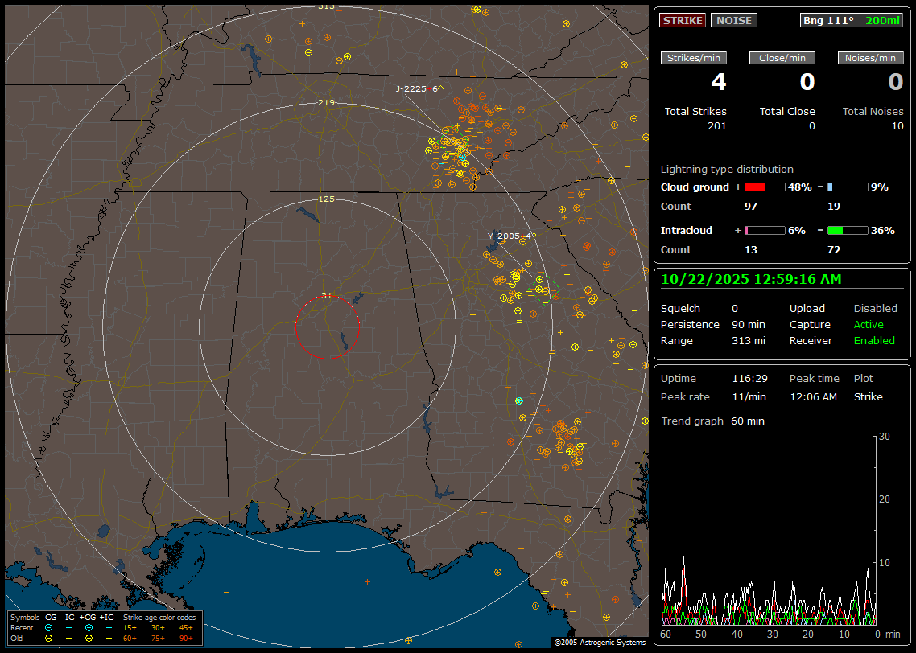The image size is (916, 653).
Task: Click the pink positive intracloud percentage bar
Action: point(764,230)
